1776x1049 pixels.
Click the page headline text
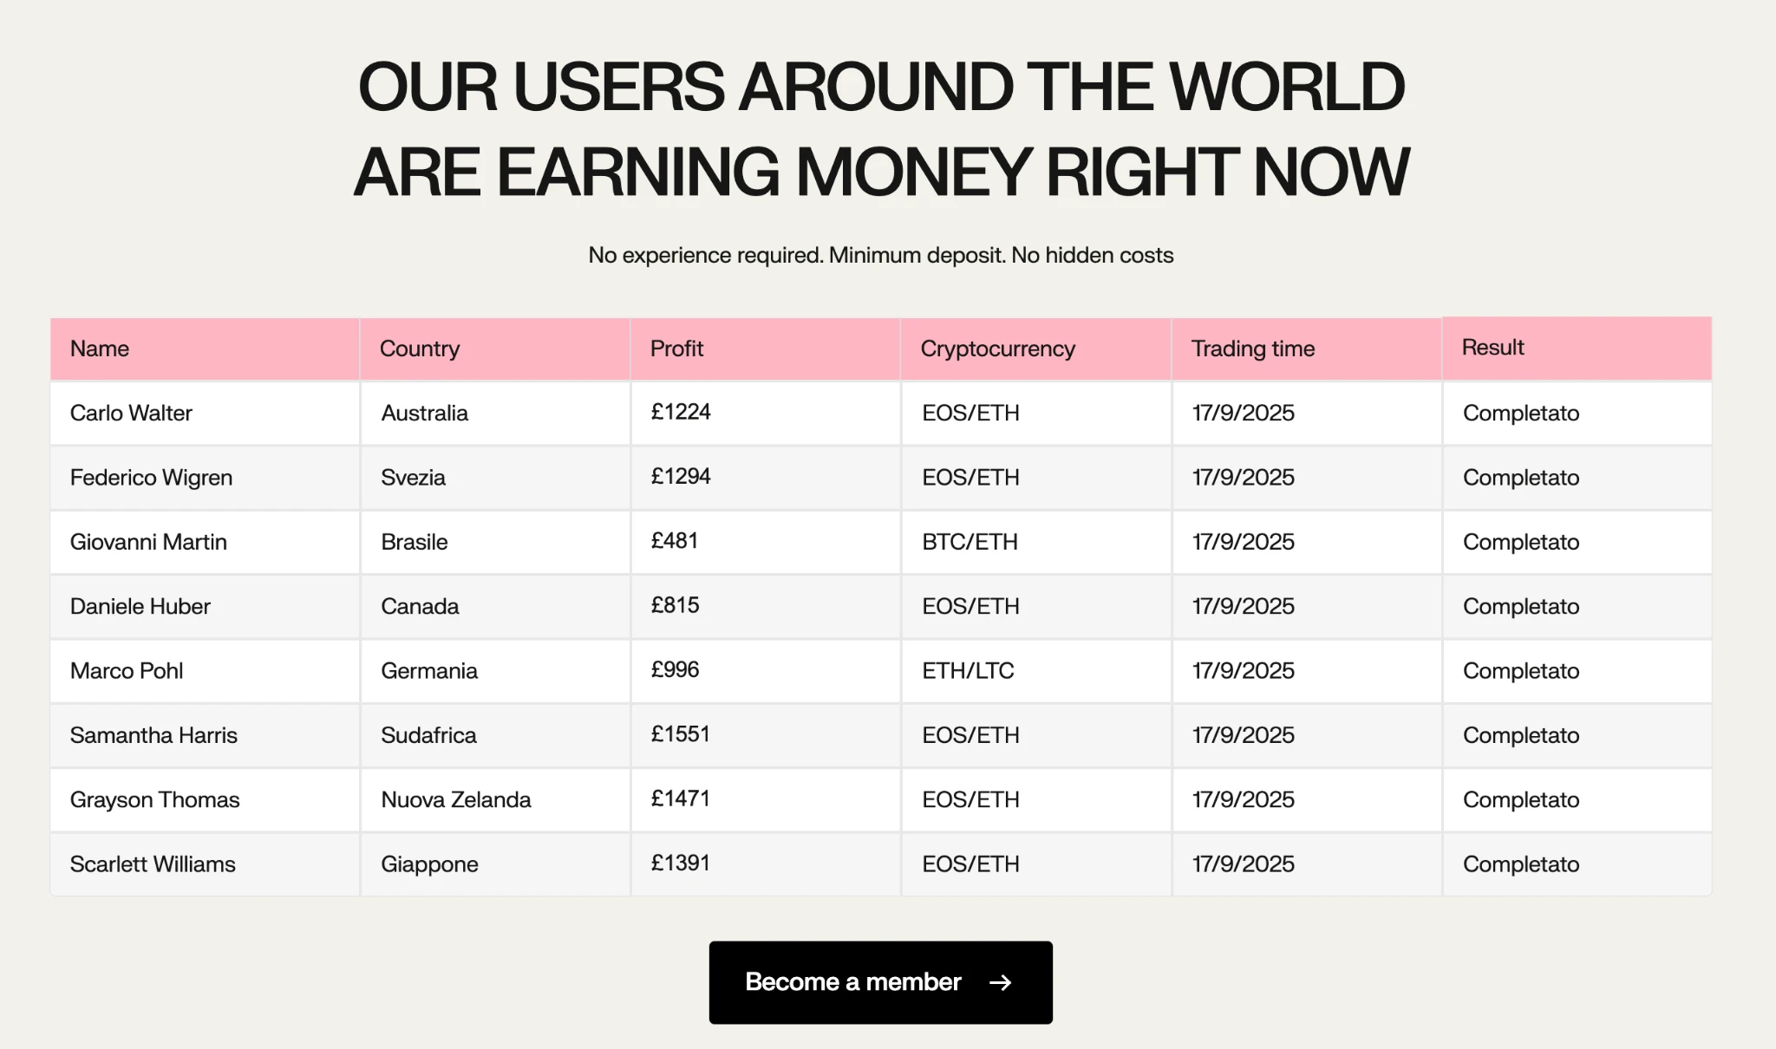881,129
